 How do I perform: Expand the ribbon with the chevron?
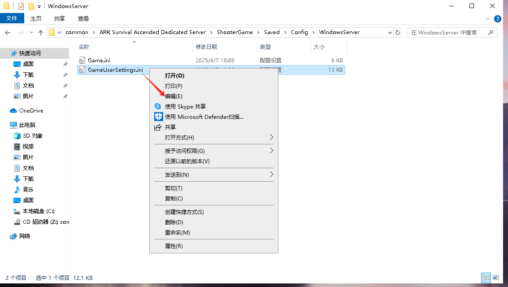(487, 19)
